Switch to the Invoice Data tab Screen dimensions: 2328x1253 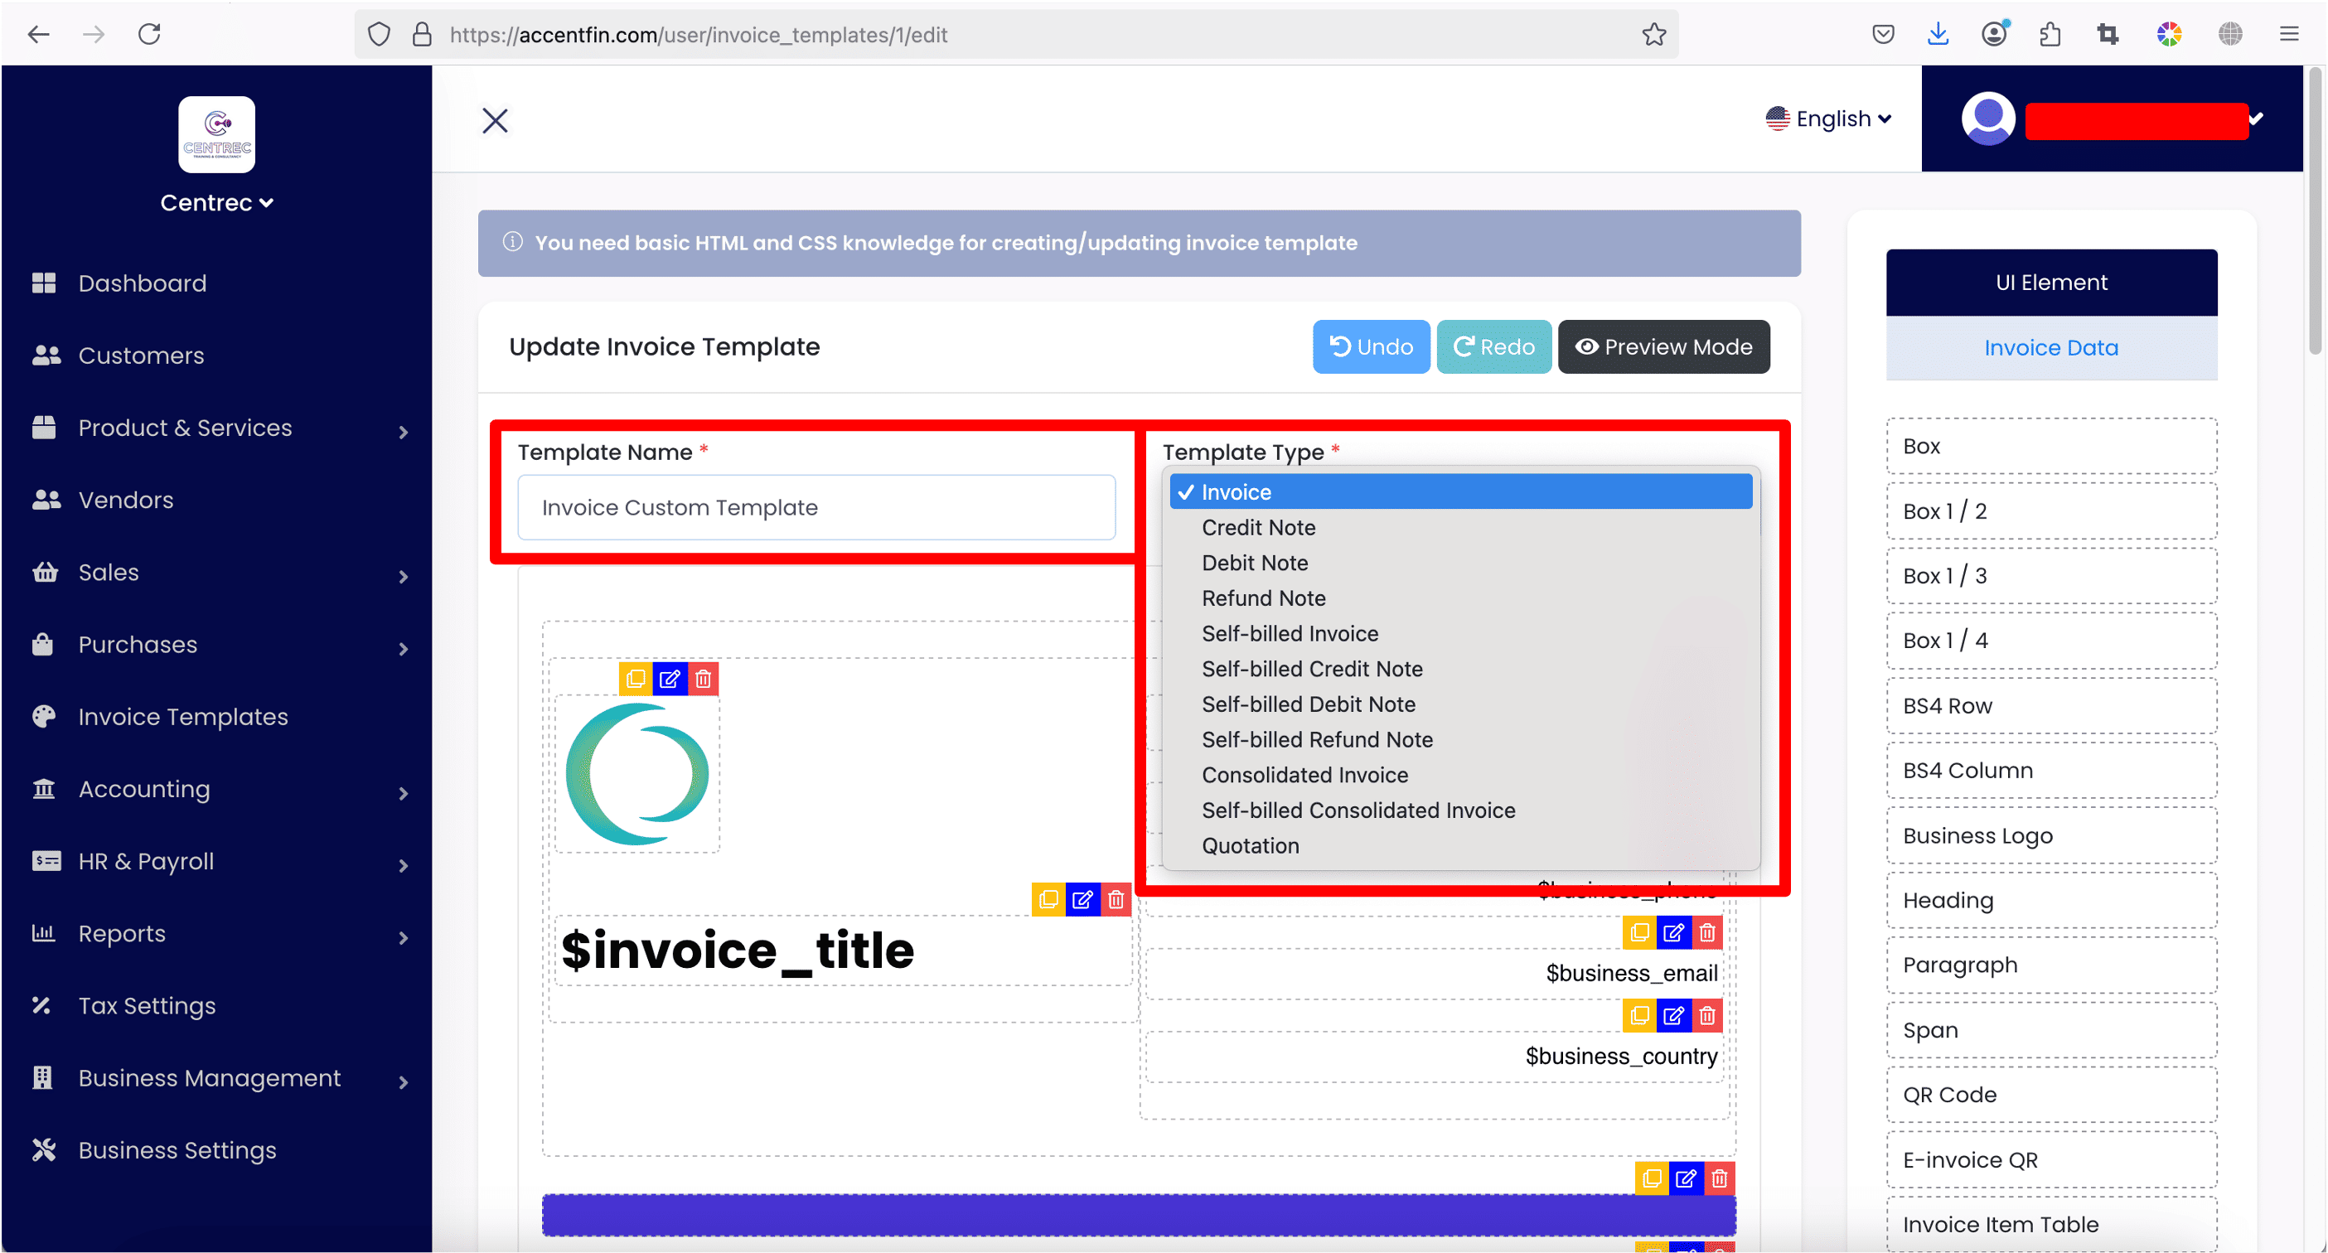(x=2050, y=348)
